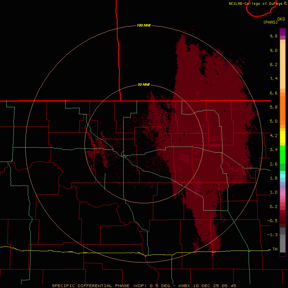Click the 6.6 scale value
288x288 pixels.
[x=274, y=93]
